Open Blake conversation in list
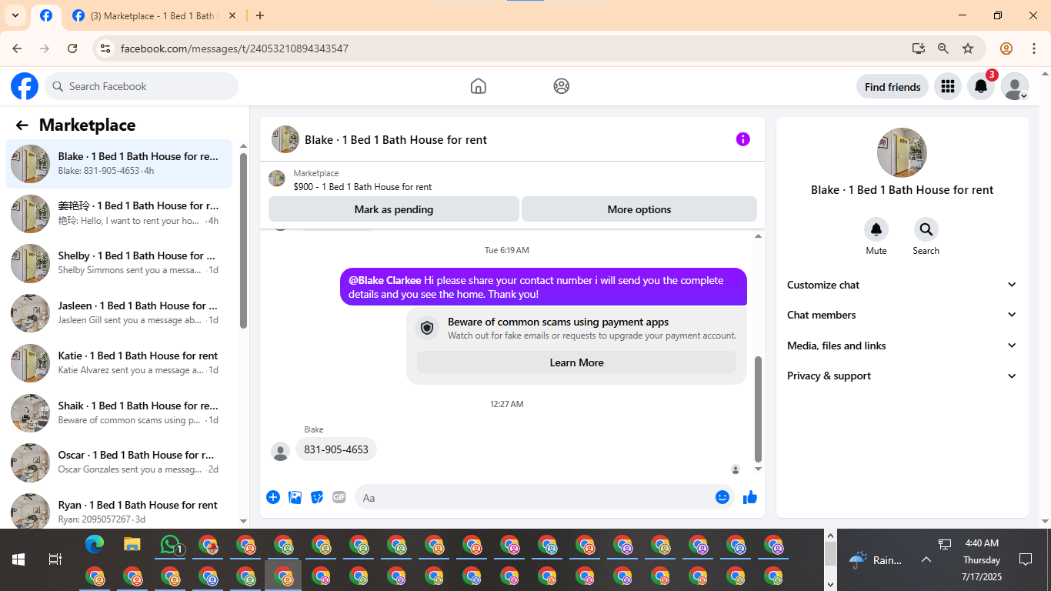This screenshot has height=591, width=1051. (119, 163)
